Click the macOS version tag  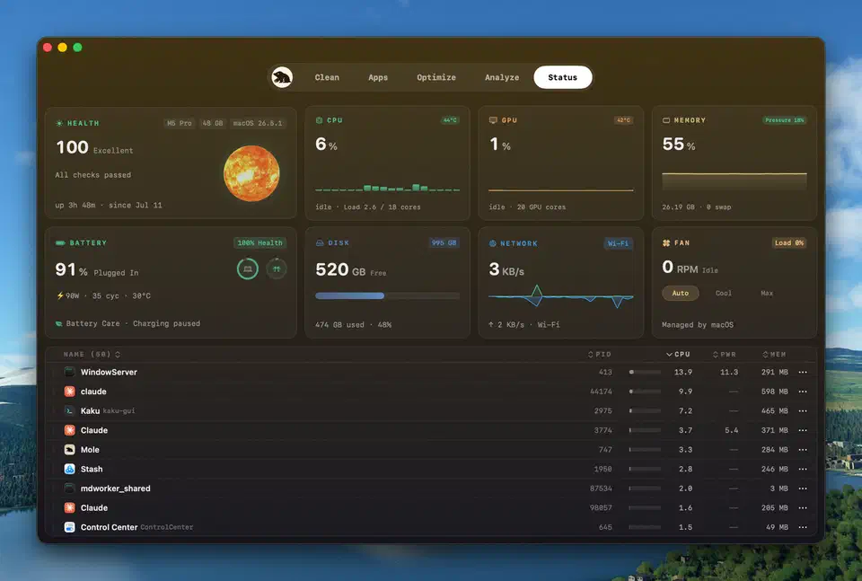pyautogui.click(x=258, y=123)
